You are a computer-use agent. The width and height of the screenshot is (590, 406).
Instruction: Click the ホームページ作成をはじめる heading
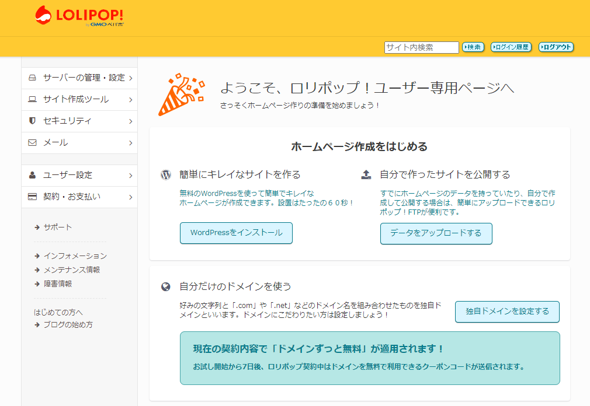(x=359, y=147)
